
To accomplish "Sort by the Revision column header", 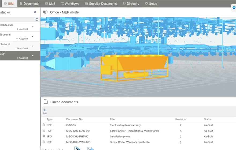I will (180, 119).
